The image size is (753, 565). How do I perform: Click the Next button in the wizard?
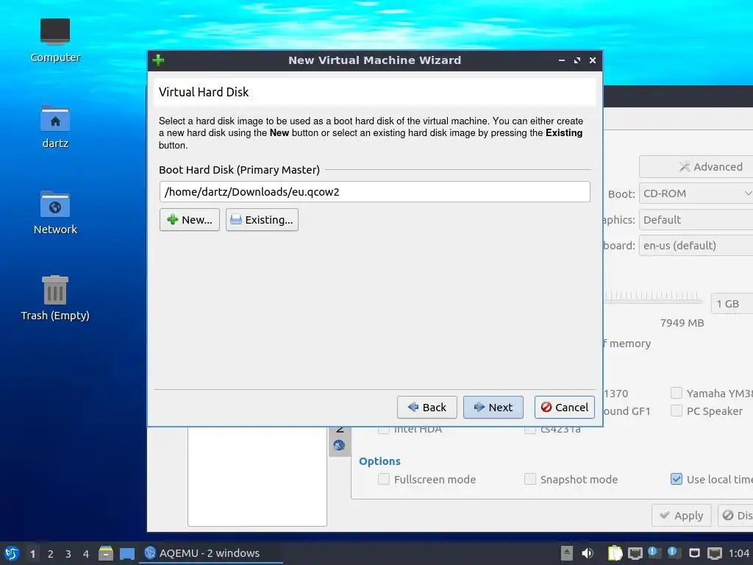coord(493,407)
